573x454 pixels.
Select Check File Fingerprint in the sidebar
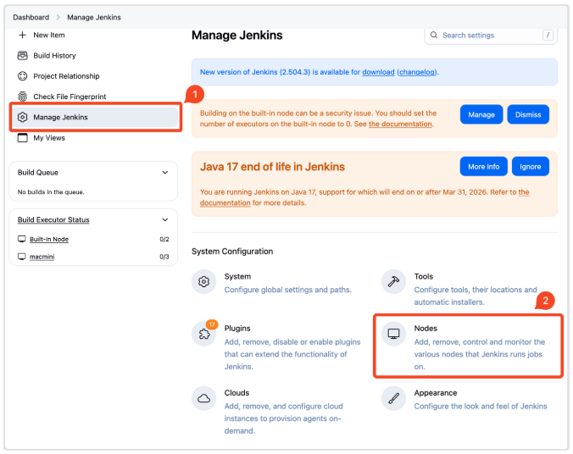[70, 97]
